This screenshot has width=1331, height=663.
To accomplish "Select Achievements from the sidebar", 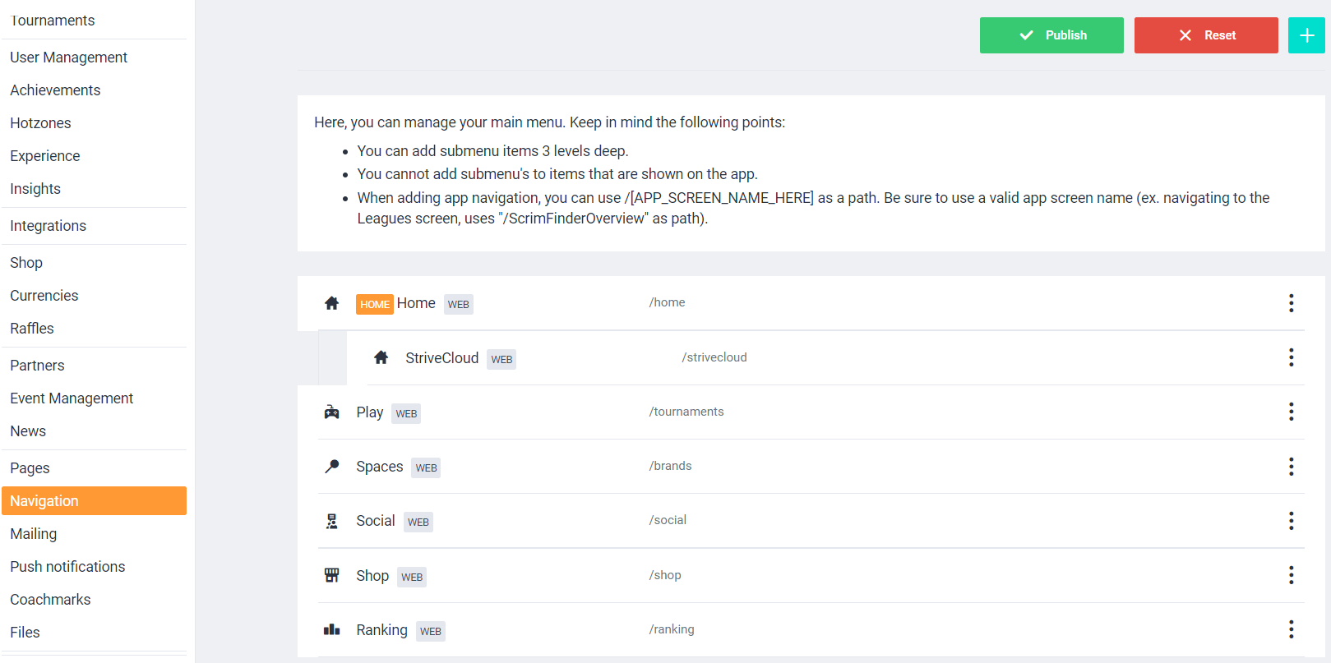I will point(55,90).
